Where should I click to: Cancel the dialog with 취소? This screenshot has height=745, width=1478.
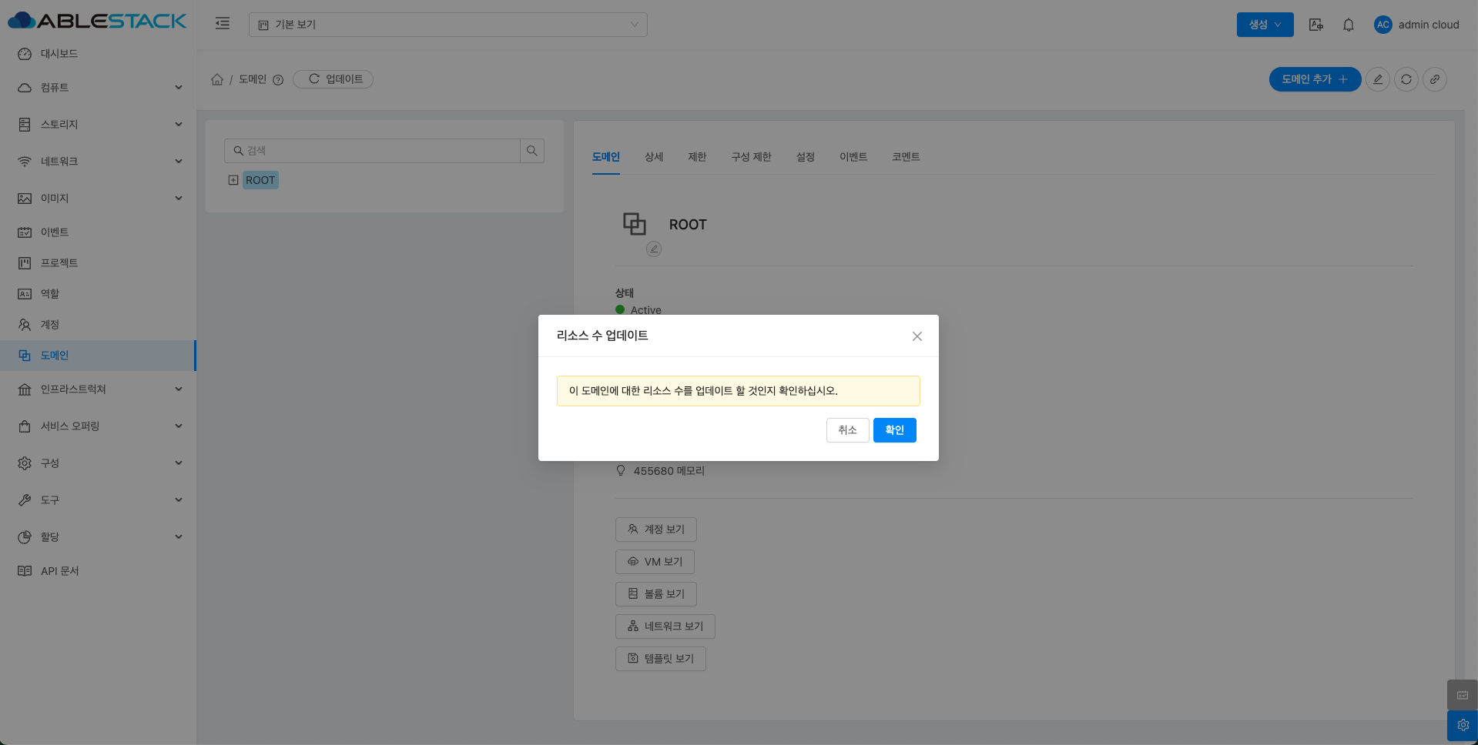tap(847, 430)
